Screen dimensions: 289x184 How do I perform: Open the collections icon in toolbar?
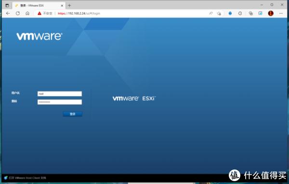pos(250,14)
